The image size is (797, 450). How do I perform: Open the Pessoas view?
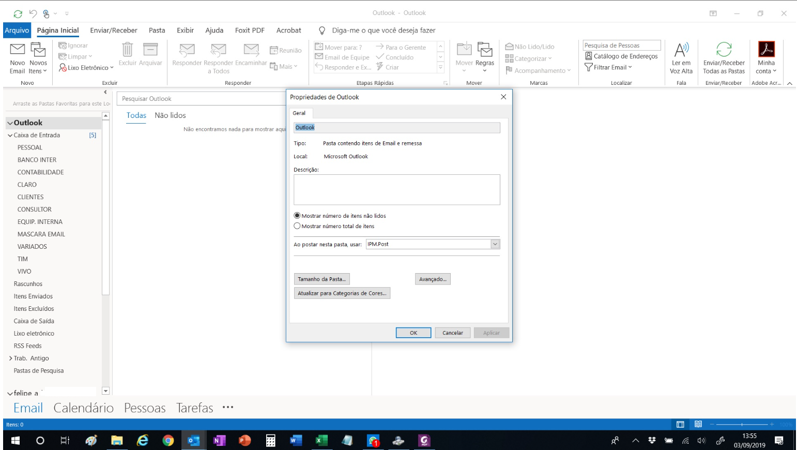click(x=145, y=408)
